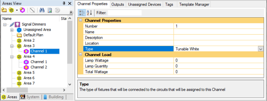The width and height of the screenshot is (267, 101).
Task: Click the yellow icon beside Area 5
Action: pos(19,73)
